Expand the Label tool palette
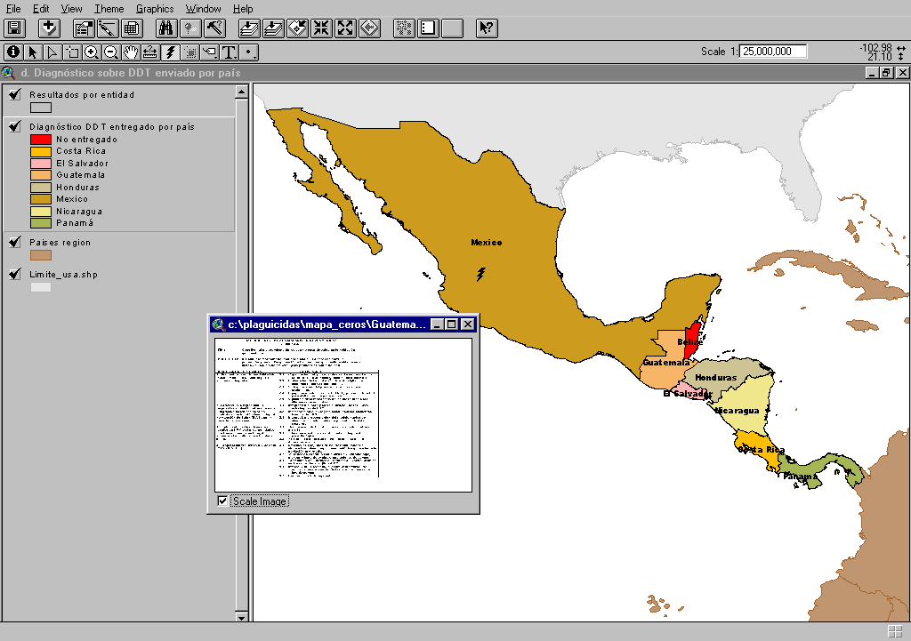Viewport: 911px width, 641px height. point(209,52)
